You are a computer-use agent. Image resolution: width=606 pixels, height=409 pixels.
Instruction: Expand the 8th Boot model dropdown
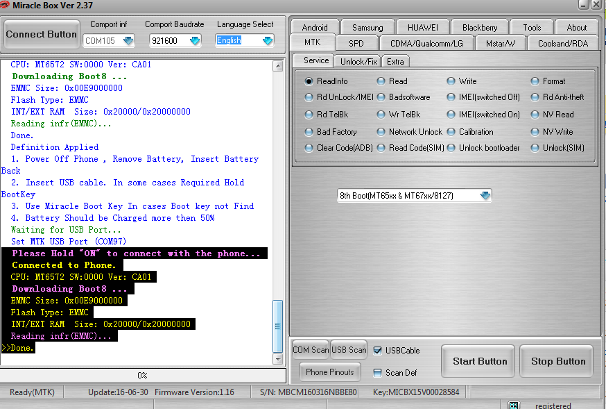pos(485,195)
